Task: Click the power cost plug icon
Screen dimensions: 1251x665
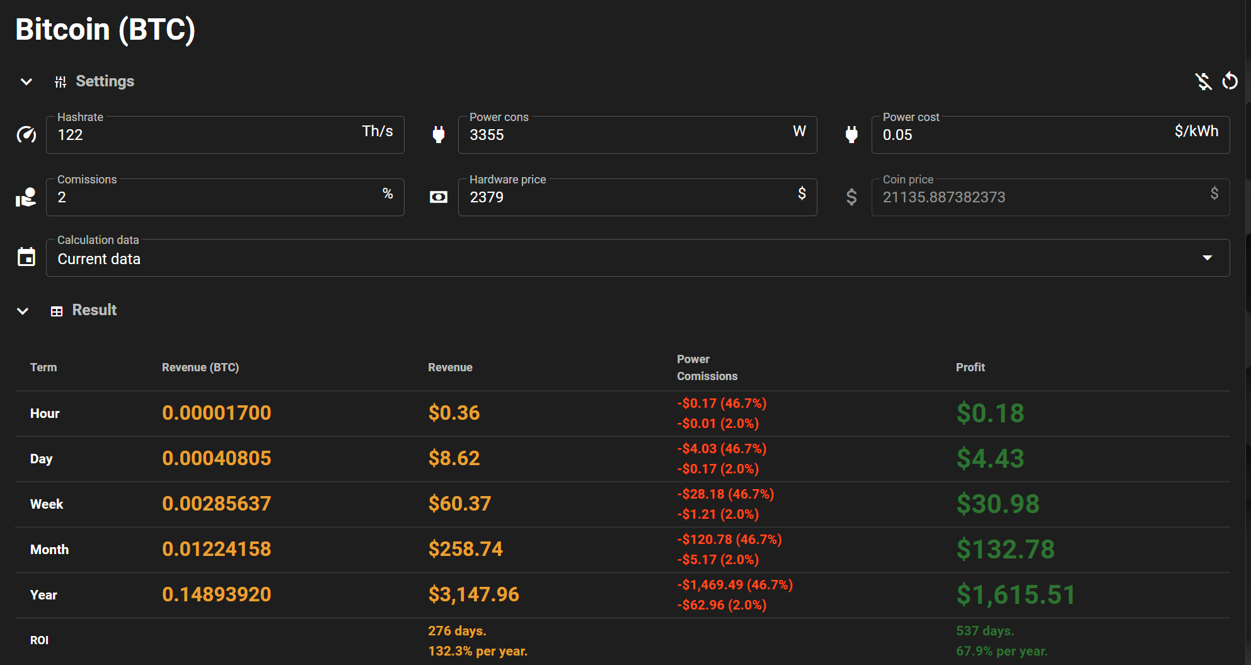Action: [851, 134]
